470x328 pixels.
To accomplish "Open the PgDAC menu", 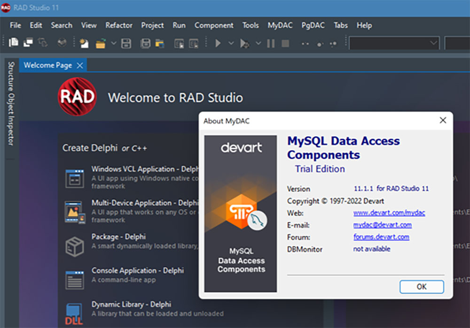I will click(313, 25).
